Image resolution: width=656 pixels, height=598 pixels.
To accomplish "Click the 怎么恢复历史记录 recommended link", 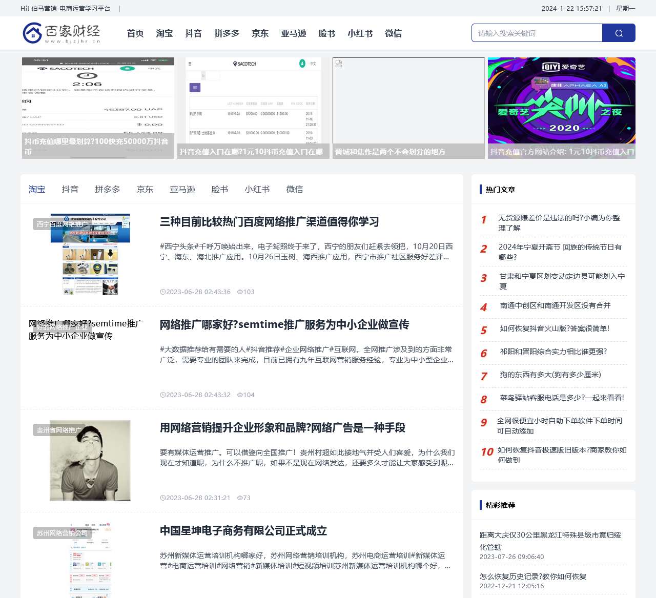I will 533,576.
